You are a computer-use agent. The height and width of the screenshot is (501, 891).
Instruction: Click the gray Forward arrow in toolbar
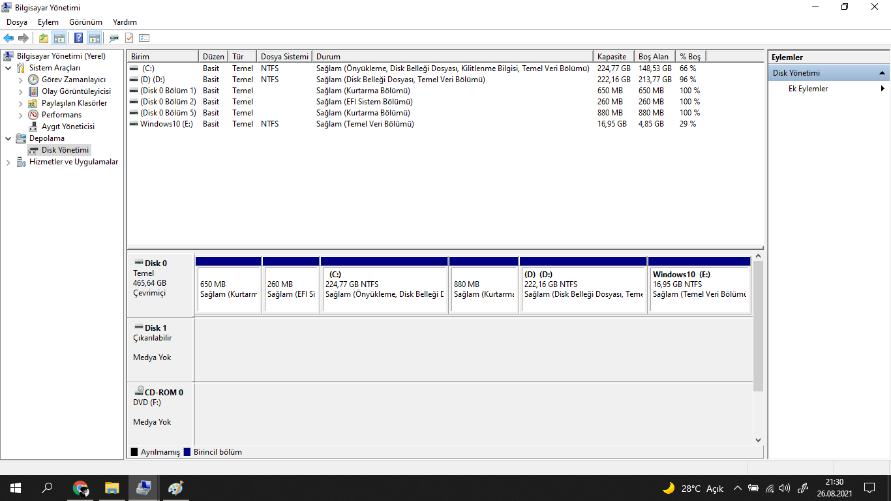click(23, 38)
